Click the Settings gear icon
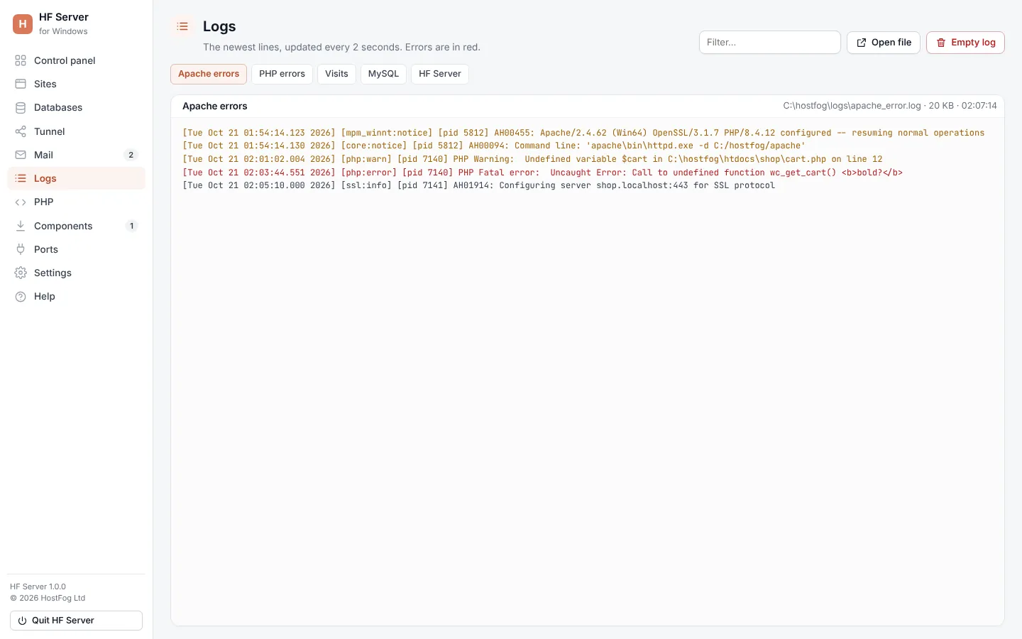 click(x=21, y=273)
